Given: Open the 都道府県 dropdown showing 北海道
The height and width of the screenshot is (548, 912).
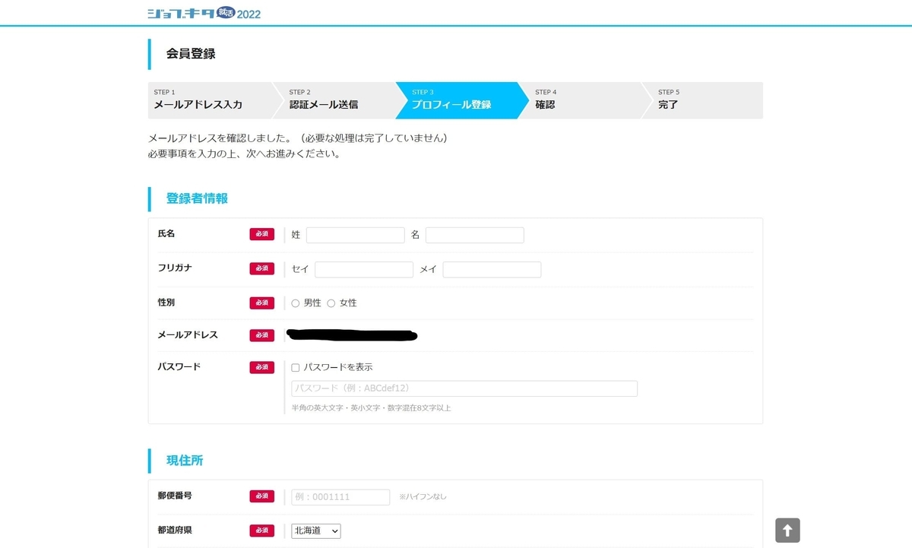Looking at the screenshot, I should click(316, 531).
